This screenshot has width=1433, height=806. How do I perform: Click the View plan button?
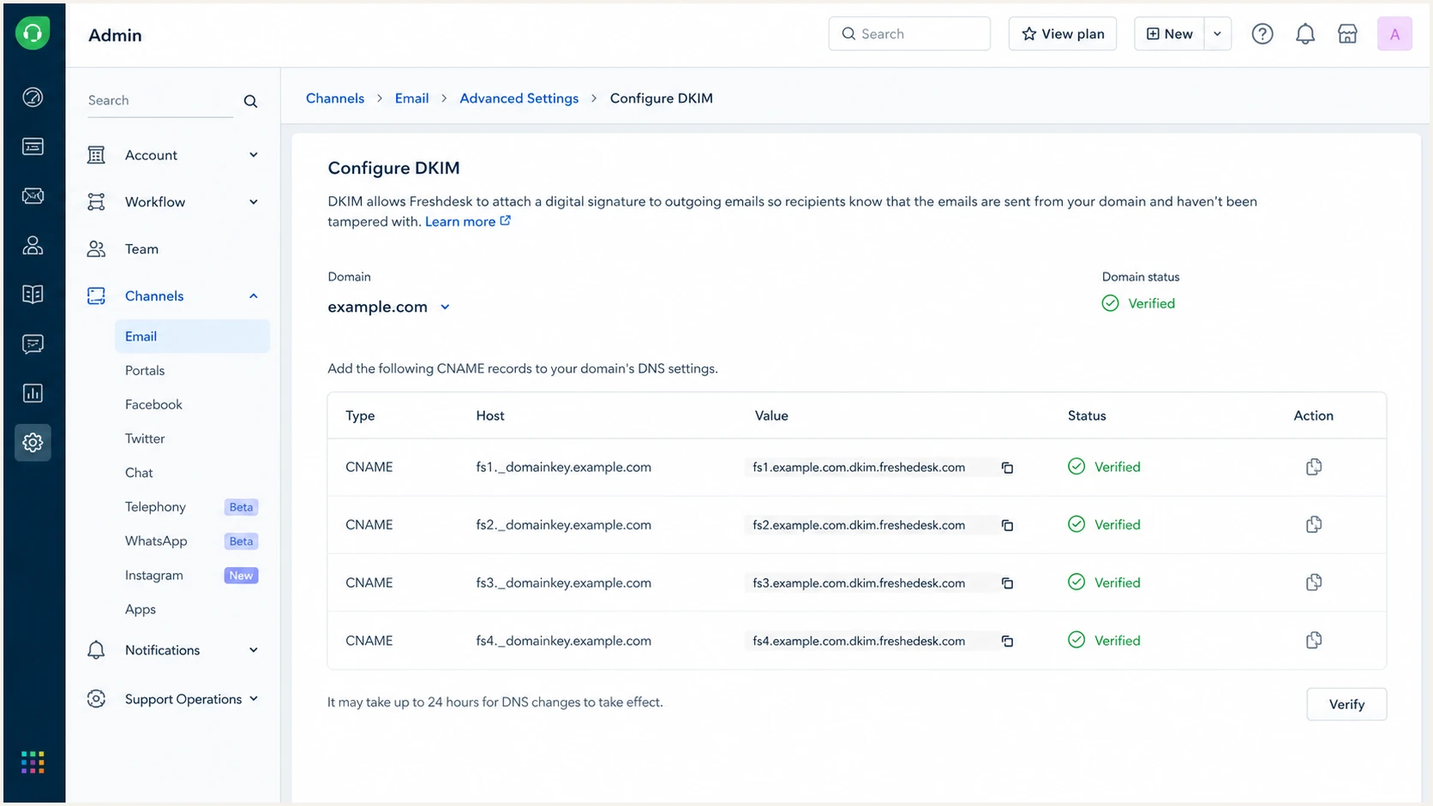click(x=1063, y=33)
